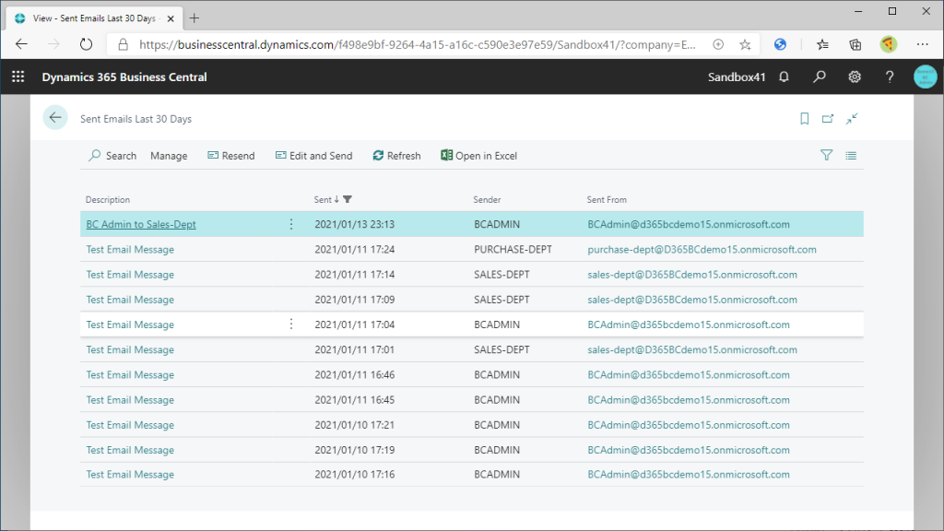Click the Sent Emails Last 30 Days page title
This screenshot has height=531, width=944.
tap(136, 119)
